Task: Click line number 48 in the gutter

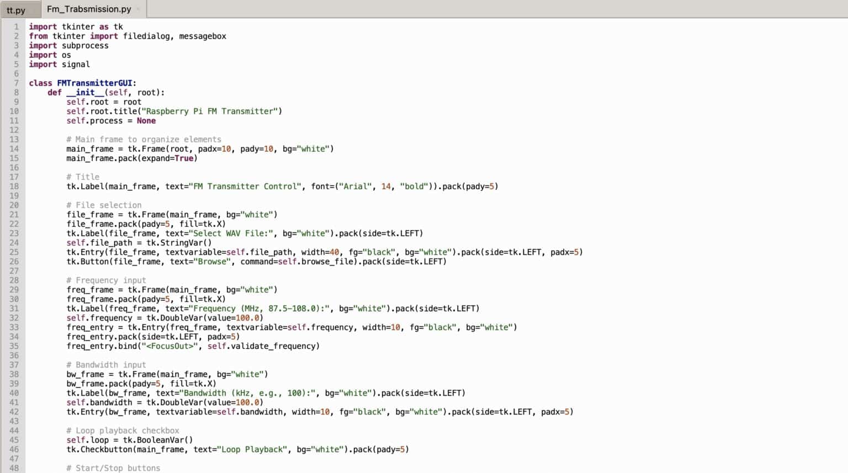Action: pyautogui.click(x=14, y=468)
